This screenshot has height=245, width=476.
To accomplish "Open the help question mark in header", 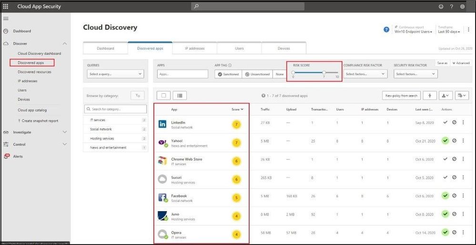I will (452, 6).
